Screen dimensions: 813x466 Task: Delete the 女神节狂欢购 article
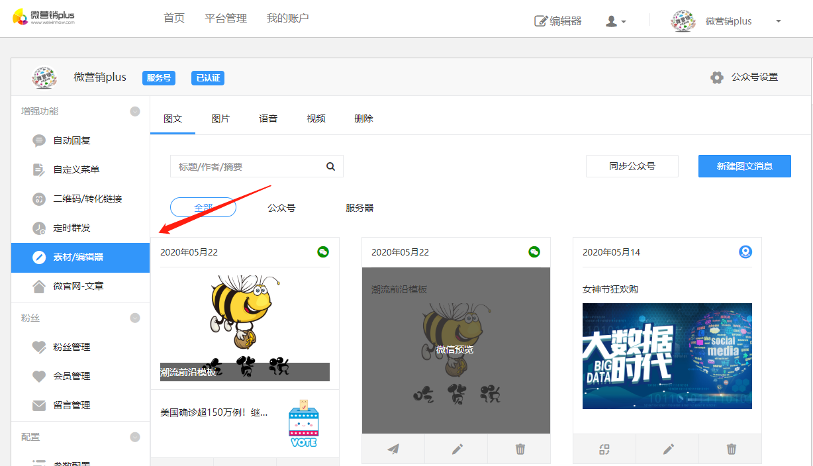point(730,449)
